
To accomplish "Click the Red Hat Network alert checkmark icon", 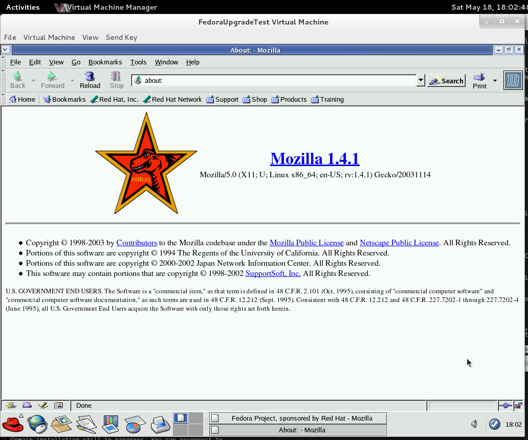I will (494, 424).
